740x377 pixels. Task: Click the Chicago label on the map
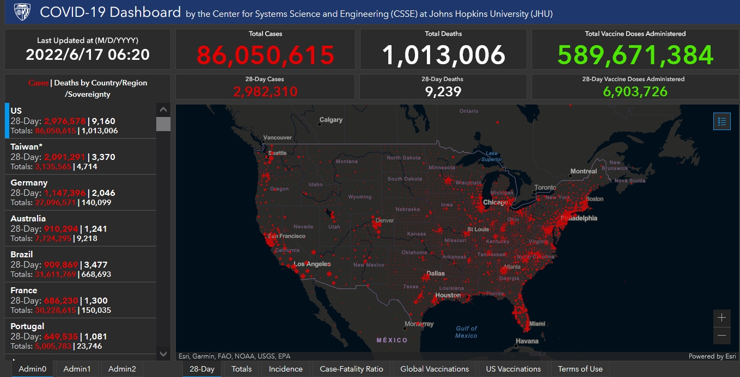(495, 202)
